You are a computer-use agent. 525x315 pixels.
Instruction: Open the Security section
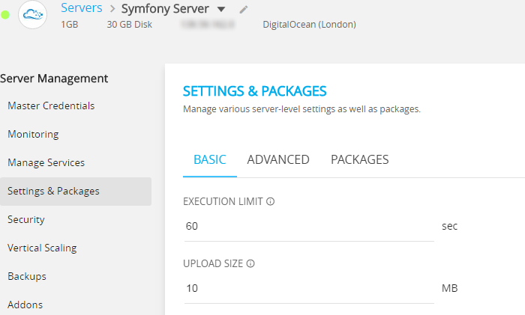tap(26, 219)
